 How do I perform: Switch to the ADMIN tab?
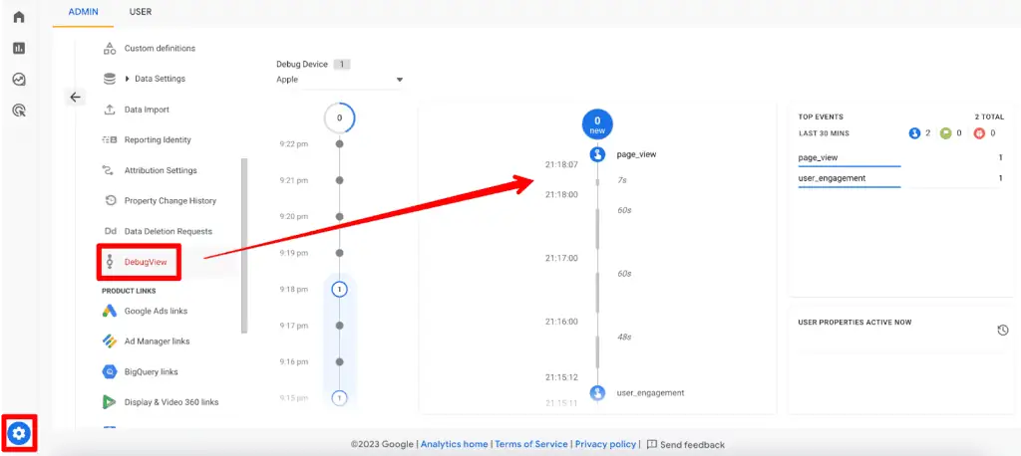click(84, 12)
